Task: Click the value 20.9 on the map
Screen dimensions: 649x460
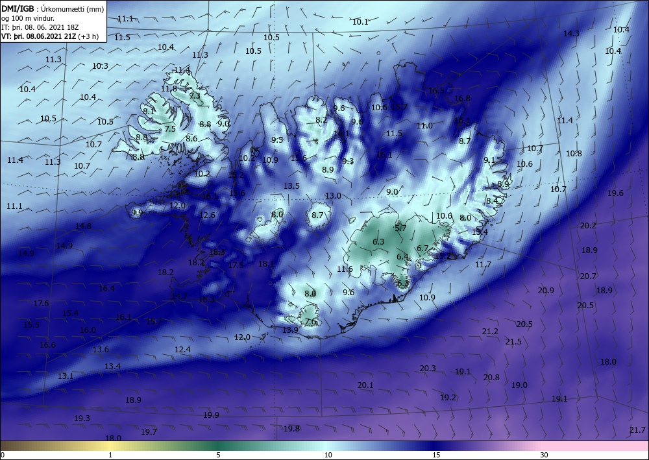Action: point(546,291)
